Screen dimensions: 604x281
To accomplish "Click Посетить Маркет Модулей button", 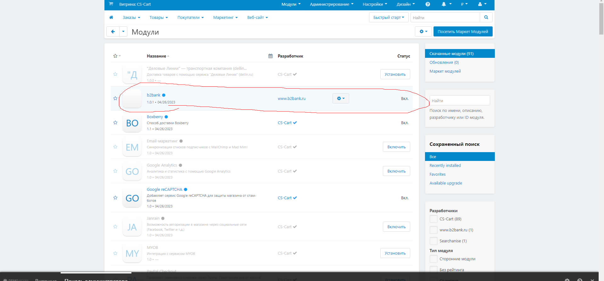I will (x=463, y=31).
